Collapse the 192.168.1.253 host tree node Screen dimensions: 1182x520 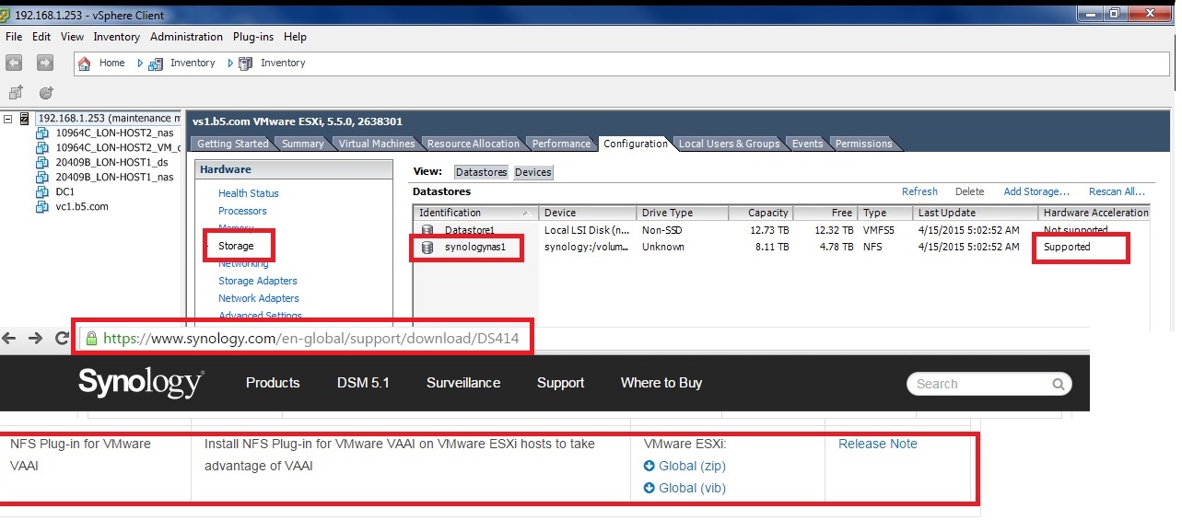point(8,119)
